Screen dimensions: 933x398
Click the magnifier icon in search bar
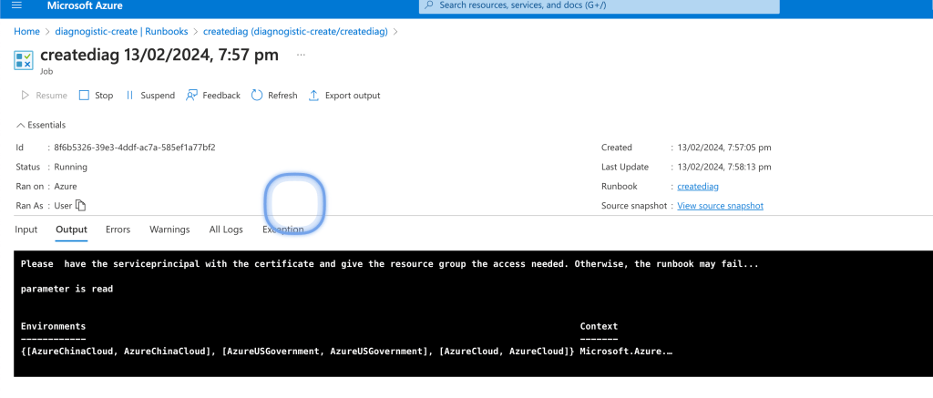coord(430,5)
